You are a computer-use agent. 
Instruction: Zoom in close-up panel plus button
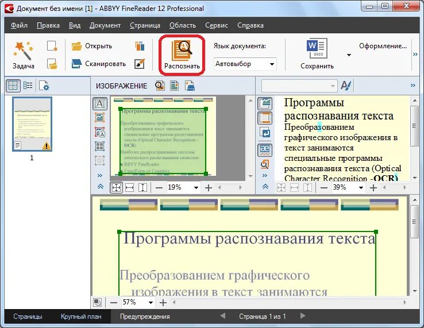pyautogui.click(x=163, y=303)
